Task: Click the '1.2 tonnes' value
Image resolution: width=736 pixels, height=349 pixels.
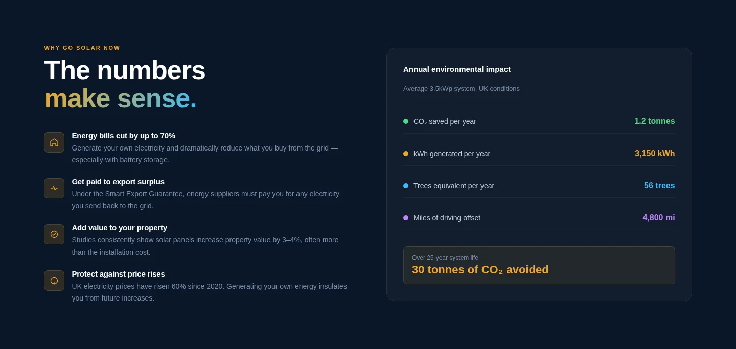Action: pos(655,121)
